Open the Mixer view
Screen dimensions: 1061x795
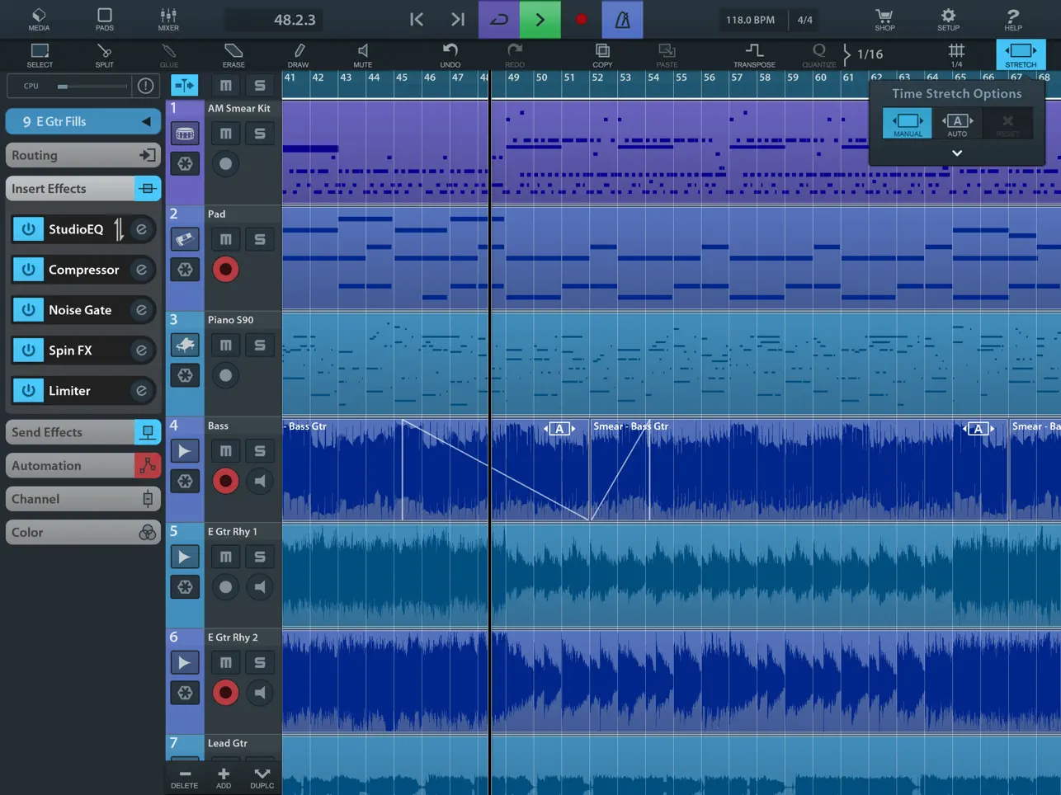(168, 19)
